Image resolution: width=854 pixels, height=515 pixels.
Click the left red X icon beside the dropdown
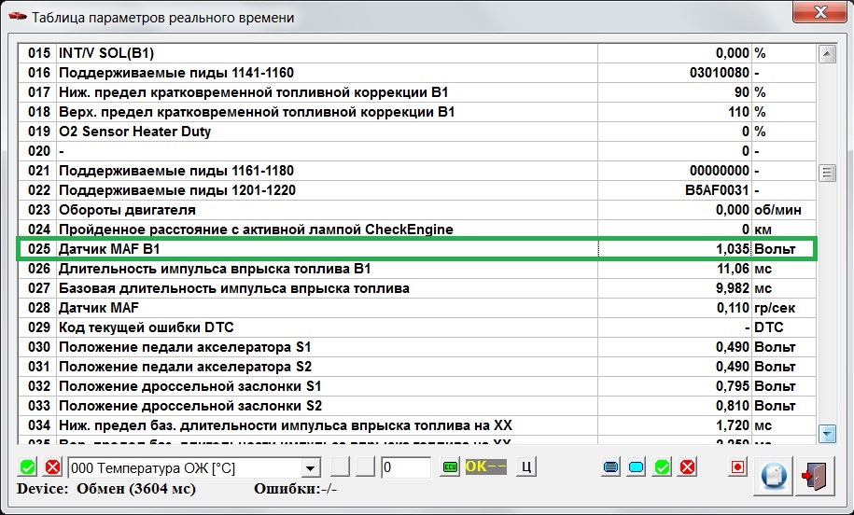pyautogui.click(x=53, y=467)
